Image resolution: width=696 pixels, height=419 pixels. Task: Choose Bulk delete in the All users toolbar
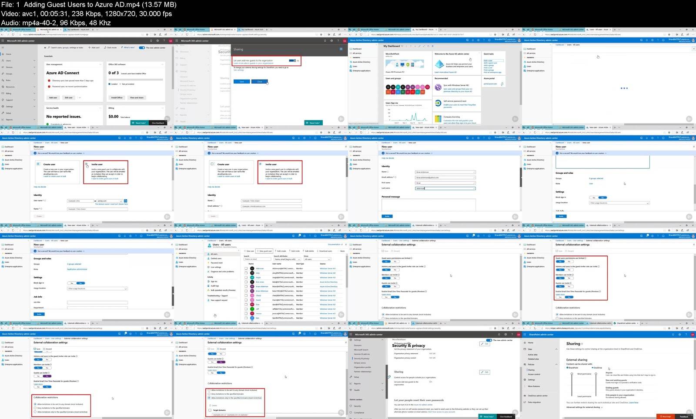[x=308, y=251]
